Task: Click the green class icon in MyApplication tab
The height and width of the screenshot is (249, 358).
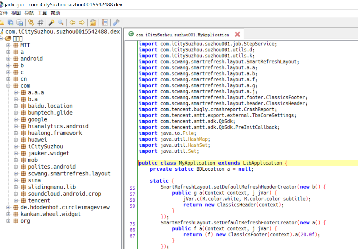Action: tap(131, 34)
